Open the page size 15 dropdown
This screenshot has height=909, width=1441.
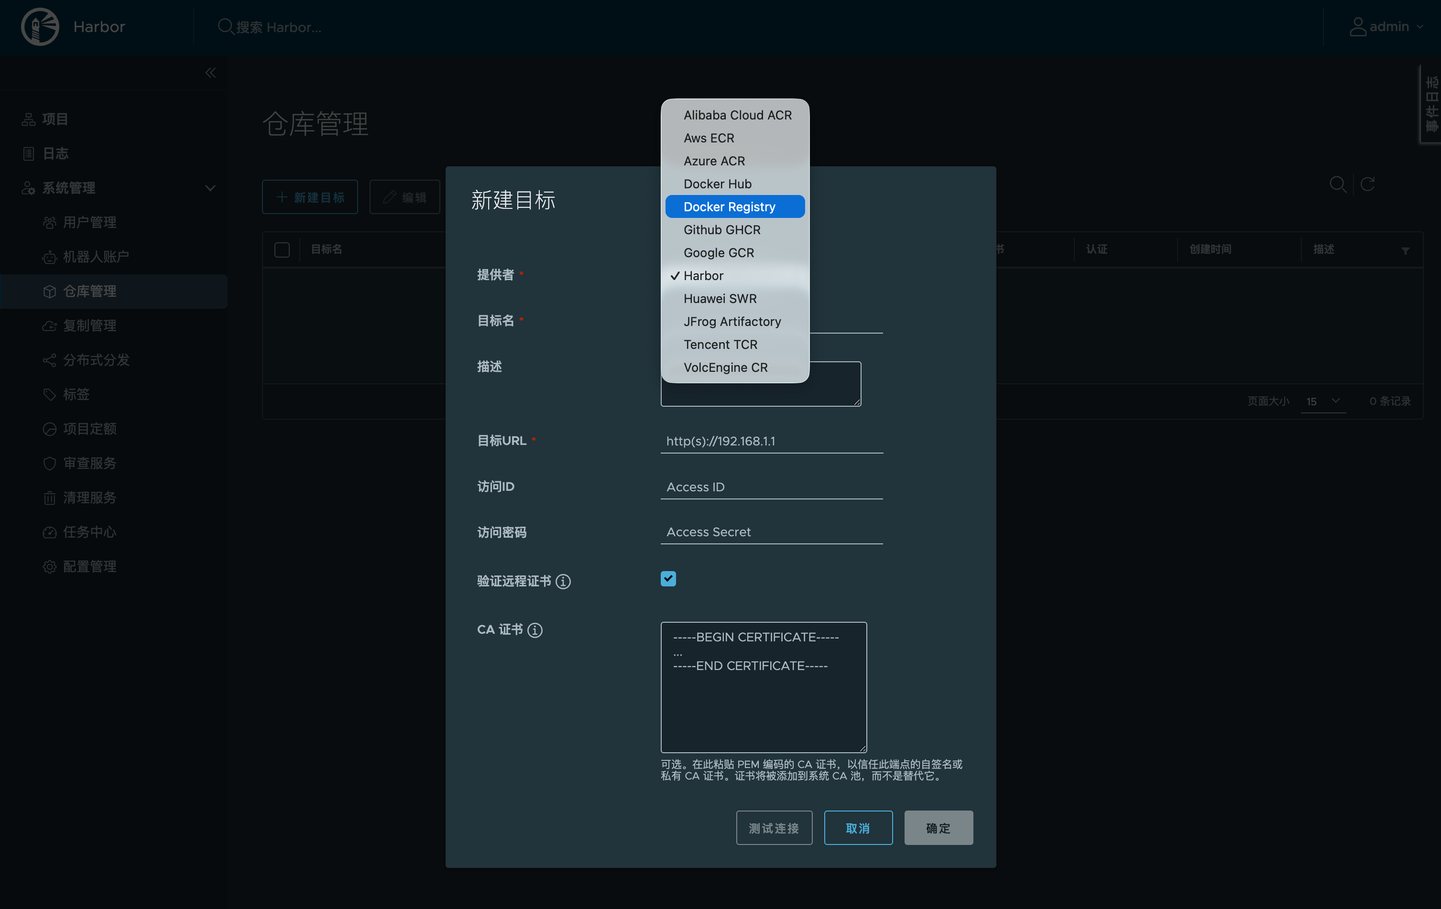tap(1323, 401)
